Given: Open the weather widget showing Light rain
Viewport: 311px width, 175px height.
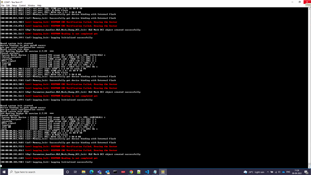Looking at the screenshot, I should (254, 172).
